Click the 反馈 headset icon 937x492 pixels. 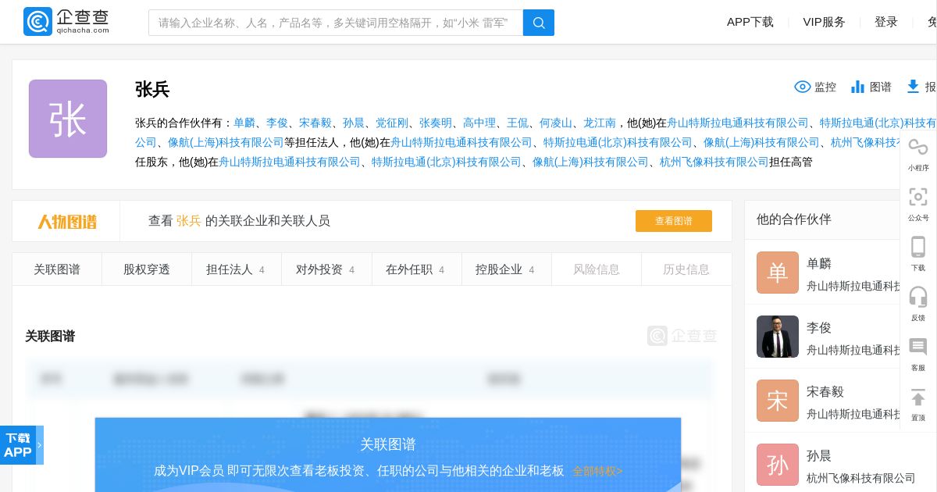[x=918, y=297]
